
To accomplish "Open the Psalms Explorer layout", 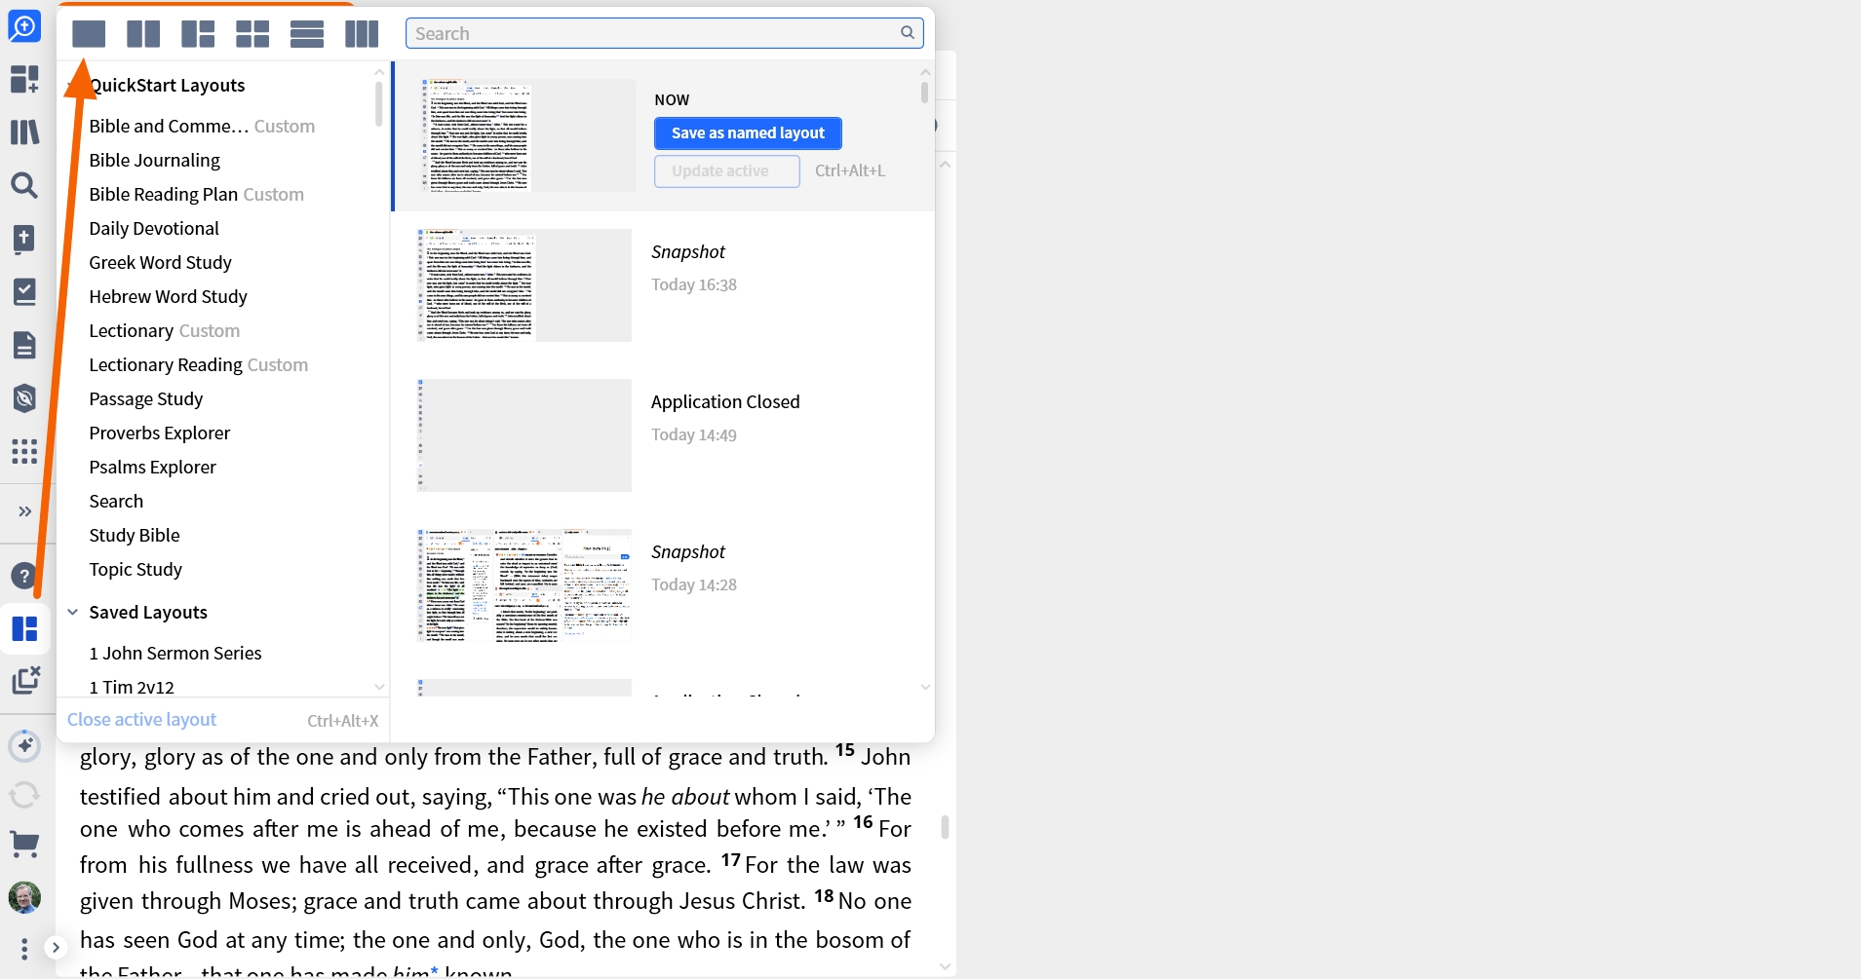I will tap(152, 467).
